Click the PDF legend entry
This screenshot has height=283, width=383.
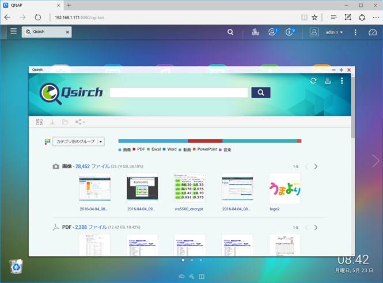coord(139,149)
